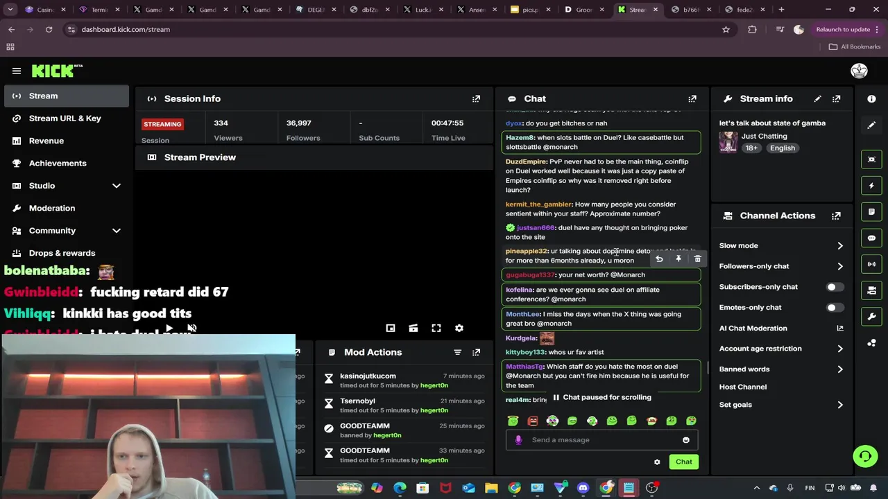Pin the pineapple32 chat message

678,259
